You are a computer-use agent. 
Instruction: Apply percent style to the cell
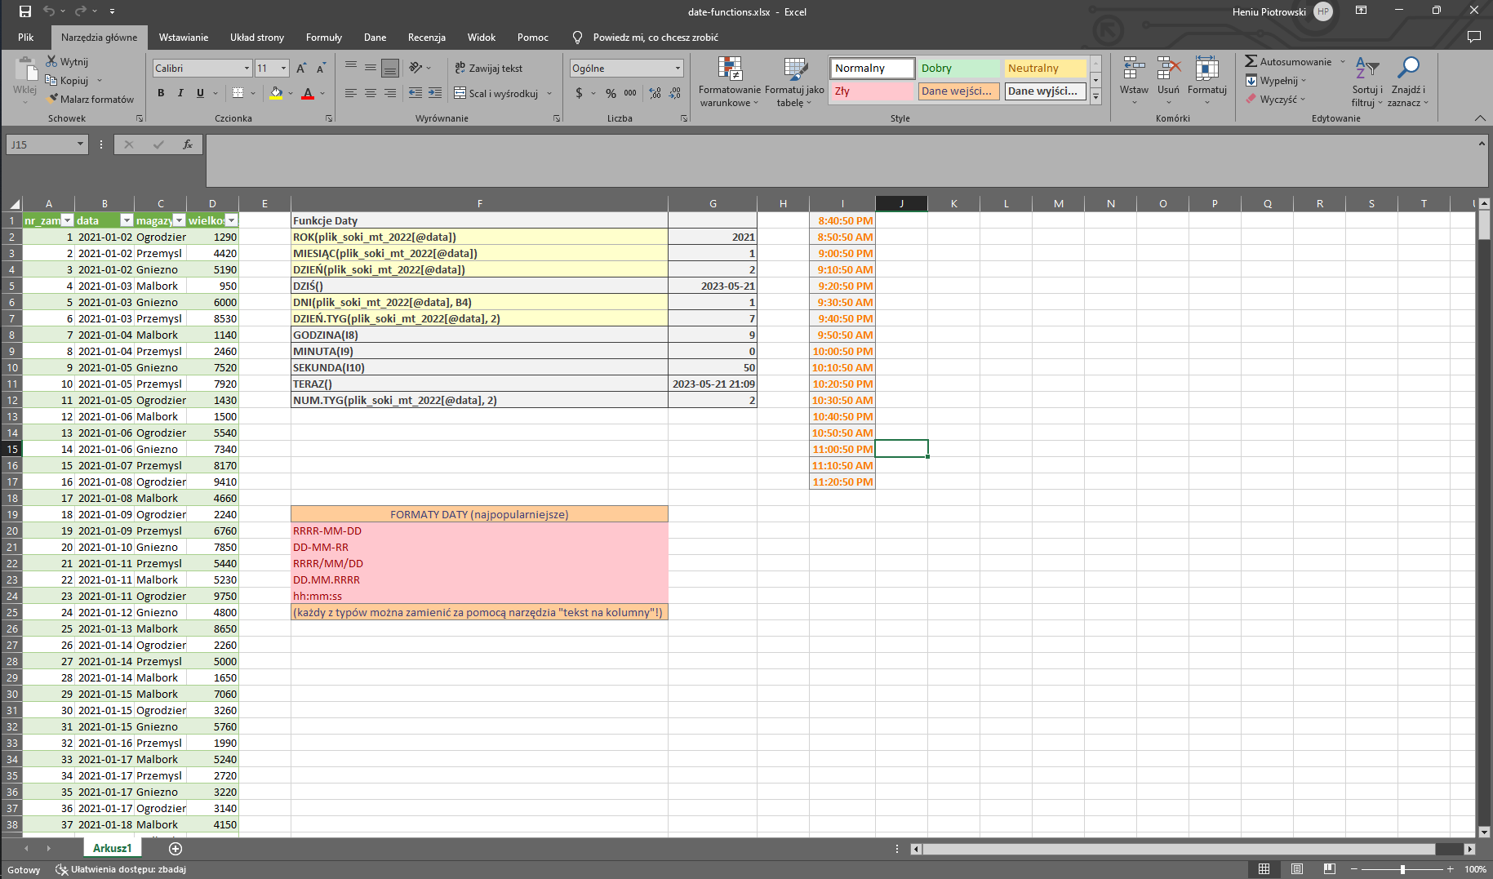pyautogui.click(x=611, y=94)
